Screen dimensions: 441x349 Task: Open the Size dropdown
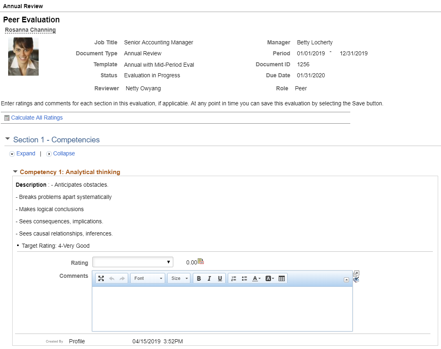click(x=179, y=278)
